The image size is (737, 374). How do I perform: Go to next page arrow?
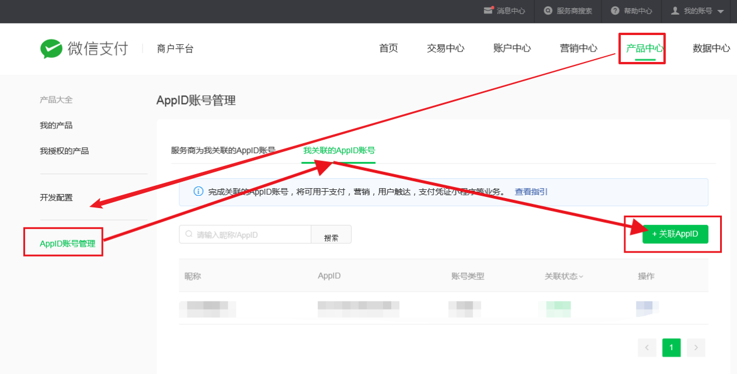point(696,348)
